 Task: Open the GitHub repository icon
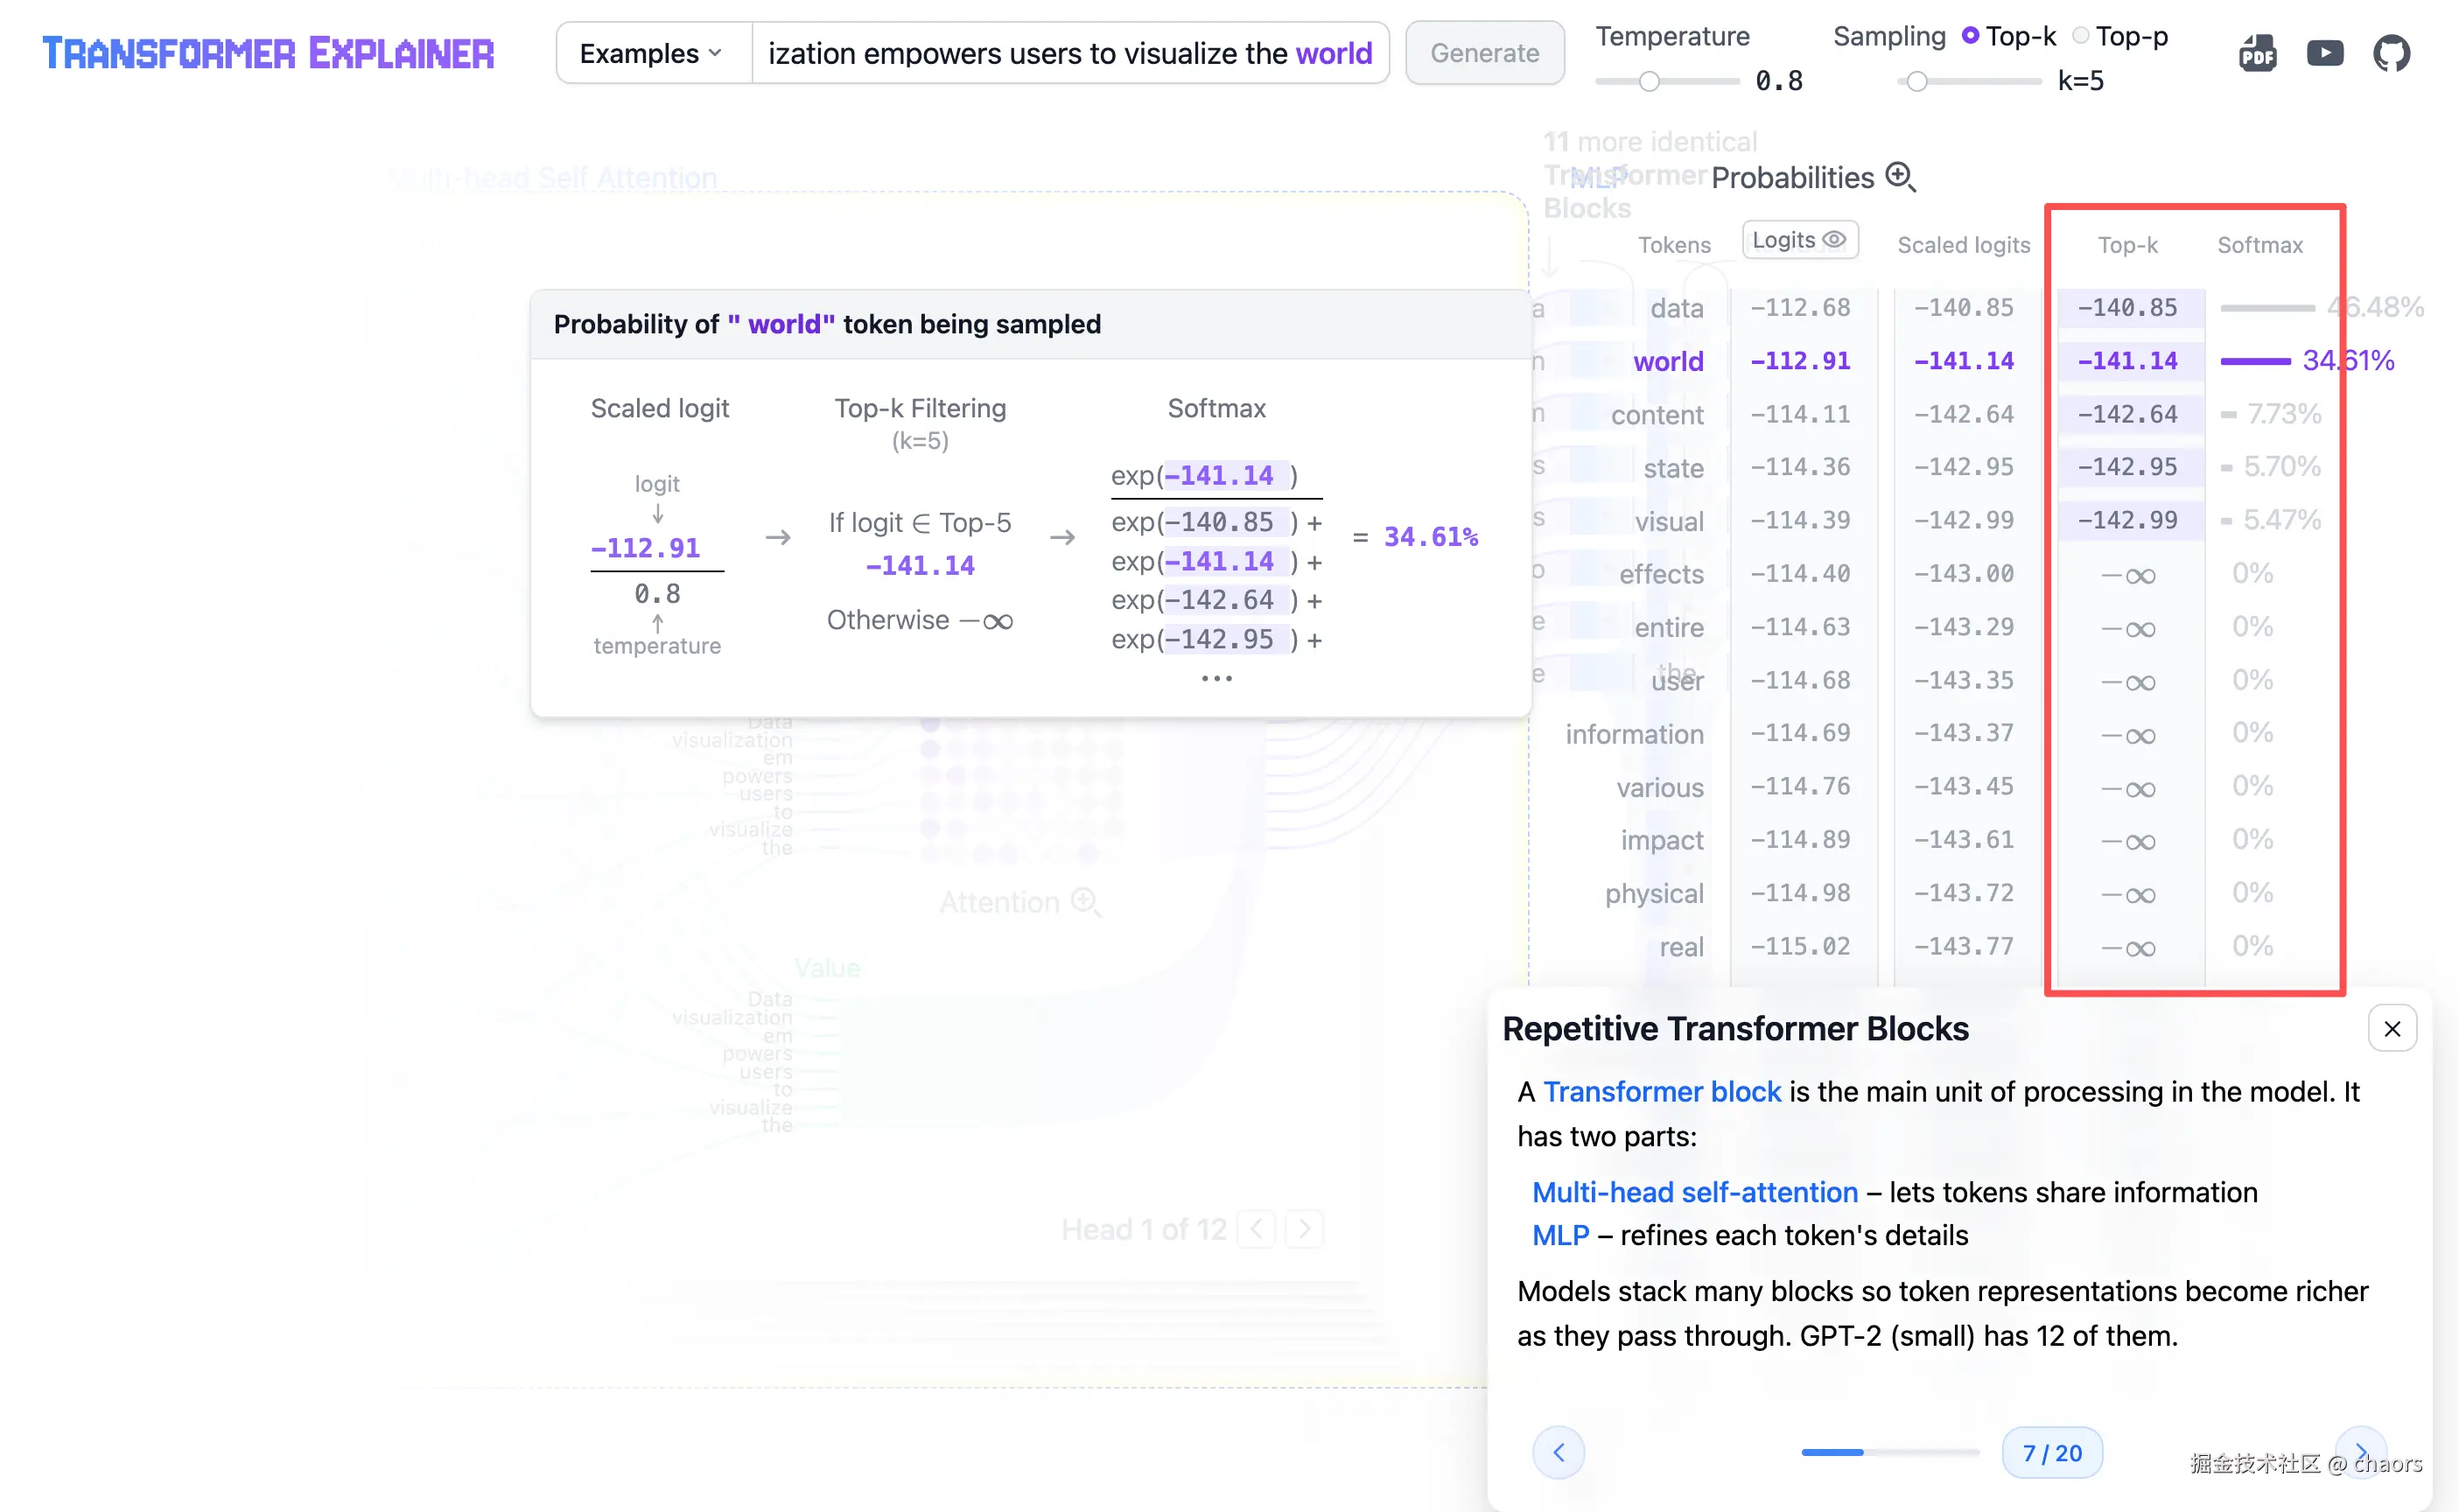pos(2391,53)
